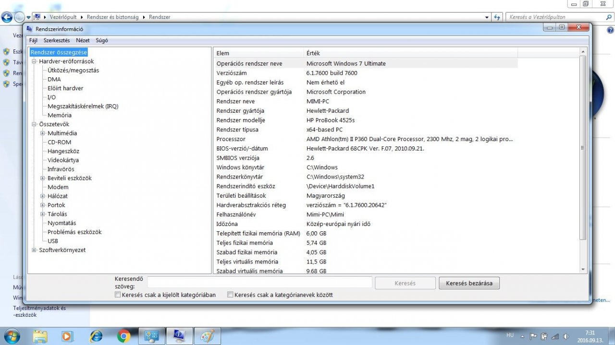Open Internet Explorer from the taskbar

(96, 336)
